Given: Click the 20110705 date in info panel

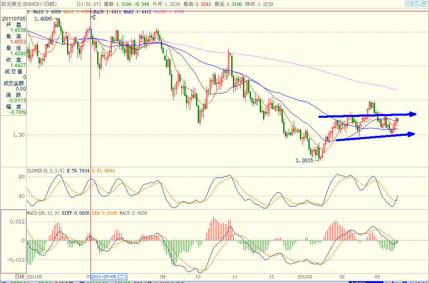Looking at the screenshot, I should point(14,18).
